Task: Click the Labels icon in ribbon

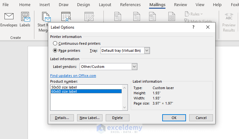Action: (x=25, y=17)
